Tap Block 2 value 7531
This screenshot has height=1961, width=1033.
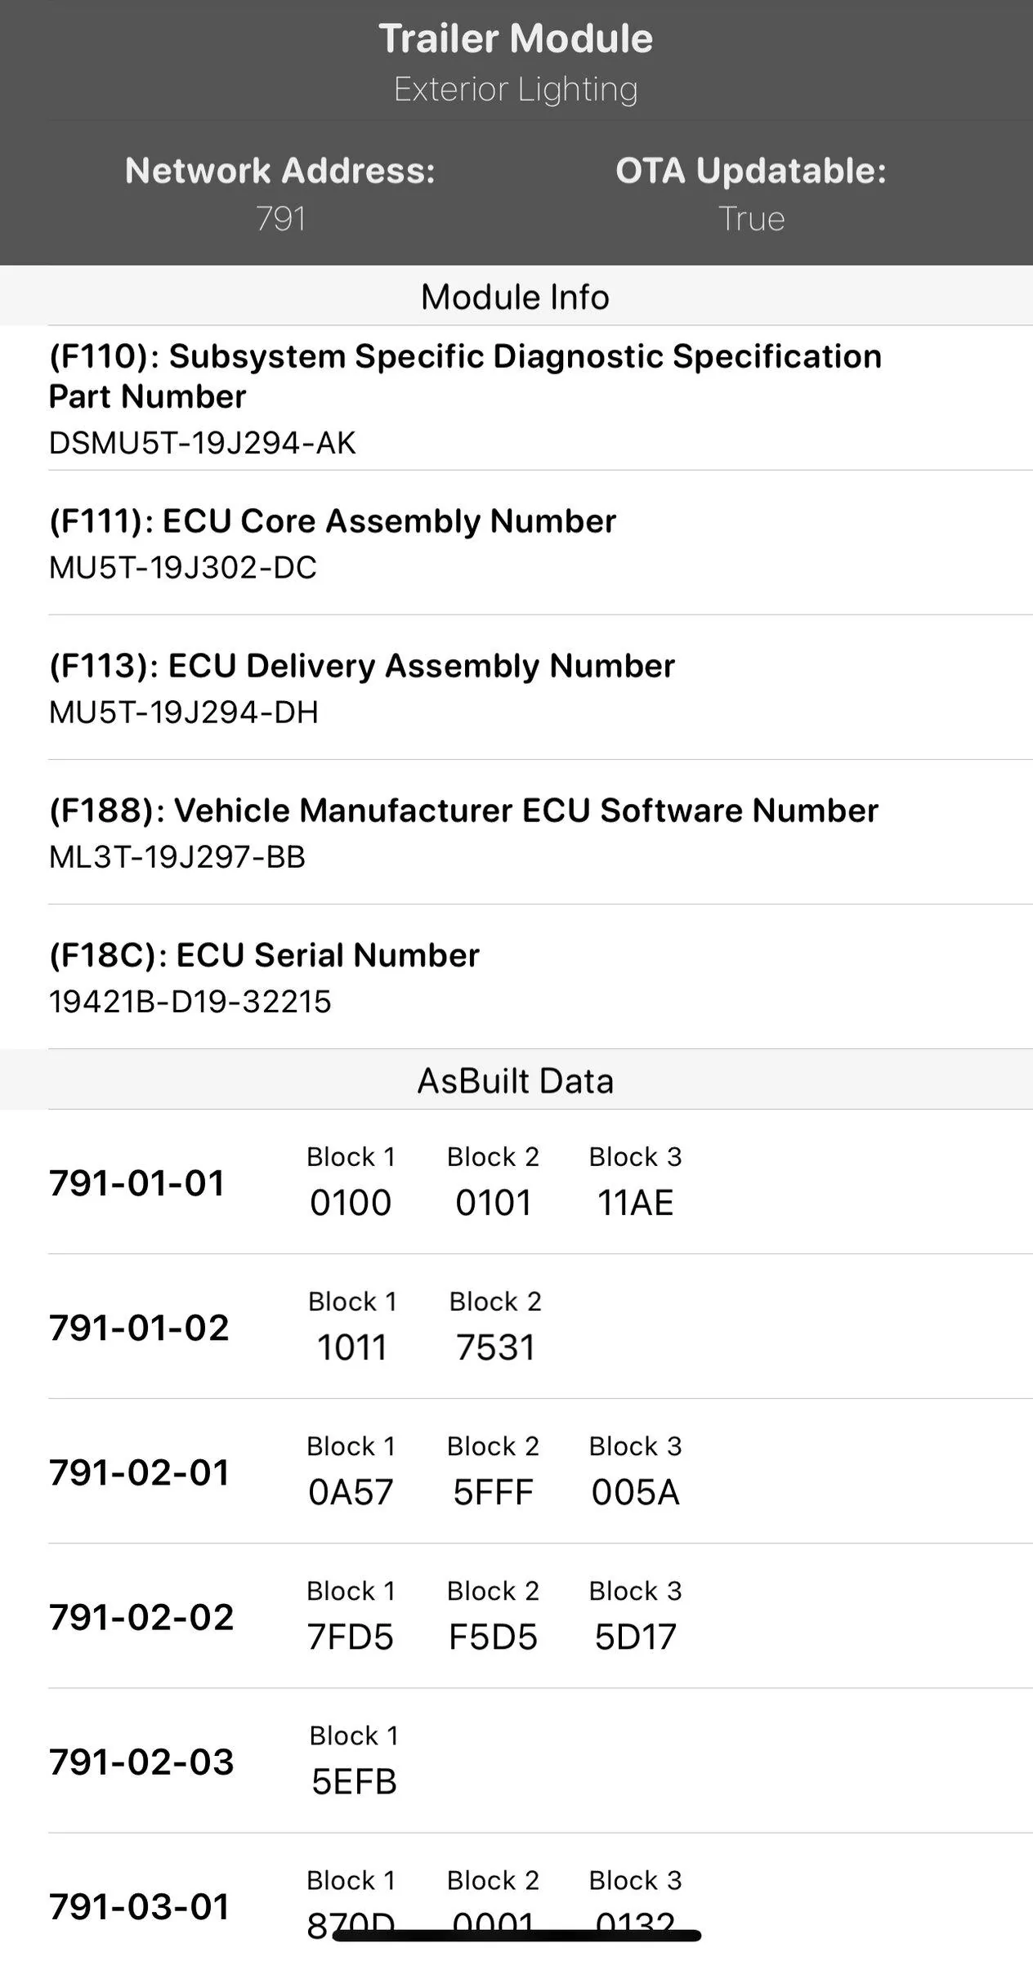click(495, 1347)
